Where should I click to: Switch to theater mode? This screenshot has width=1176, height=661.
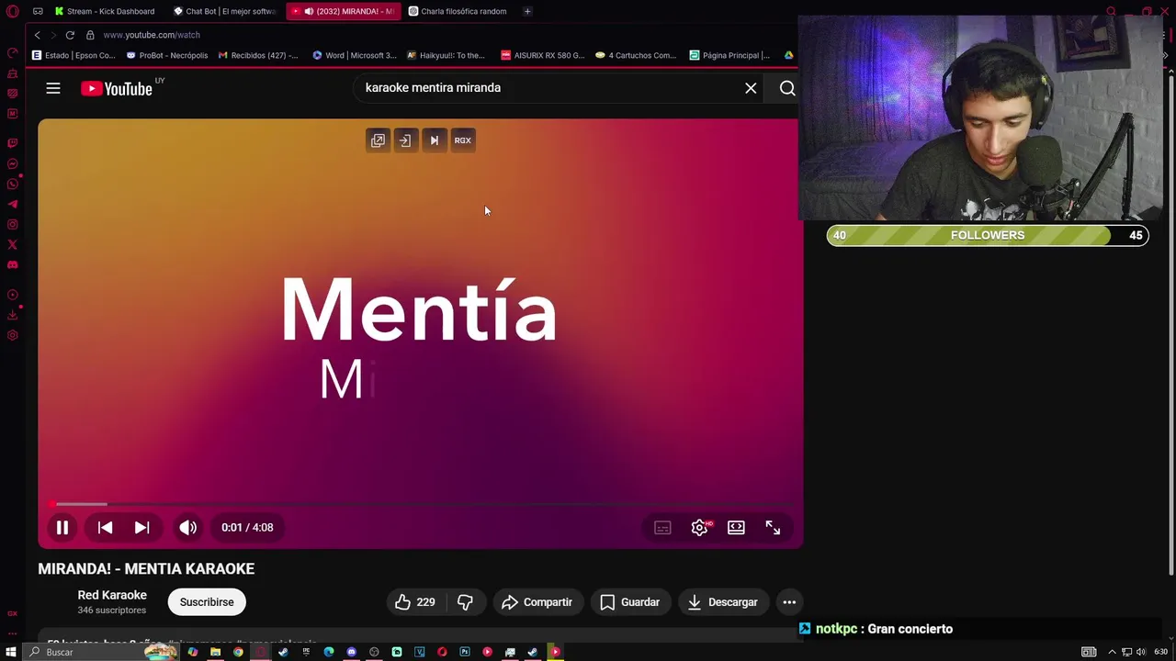click(736, 528)
